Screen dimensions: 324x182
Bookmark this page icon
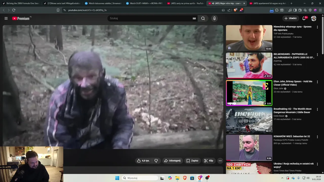point(58,10)
